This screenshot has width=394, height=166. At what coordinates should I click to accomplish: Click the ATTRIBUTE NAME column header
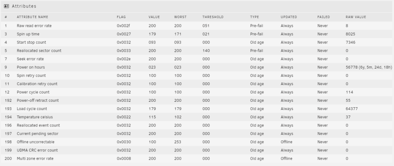coord(32,17)
